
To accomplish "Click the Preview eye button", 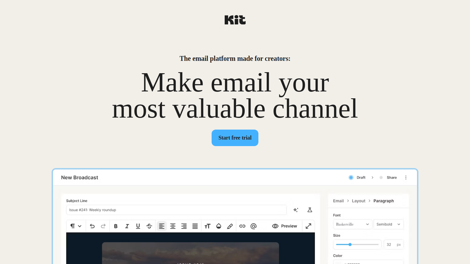I will pyautogui.click(x=285, y=226).
